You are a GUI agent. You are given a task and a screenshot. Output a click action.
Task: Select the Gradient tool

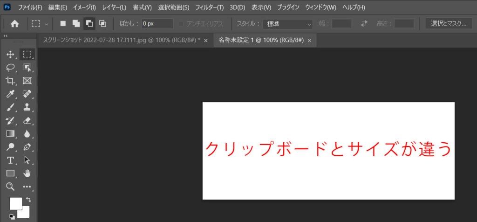coord(10,134)
